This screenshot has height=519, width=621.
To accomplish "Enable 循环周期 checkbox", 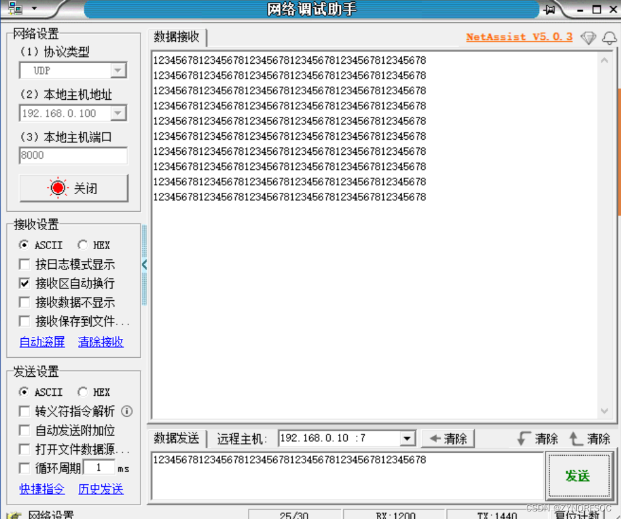I will [24, 468].
